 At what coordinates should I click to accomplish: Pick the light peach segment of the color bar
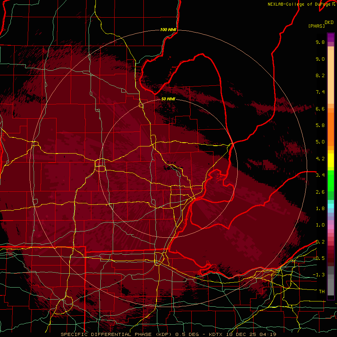[331, 77]
